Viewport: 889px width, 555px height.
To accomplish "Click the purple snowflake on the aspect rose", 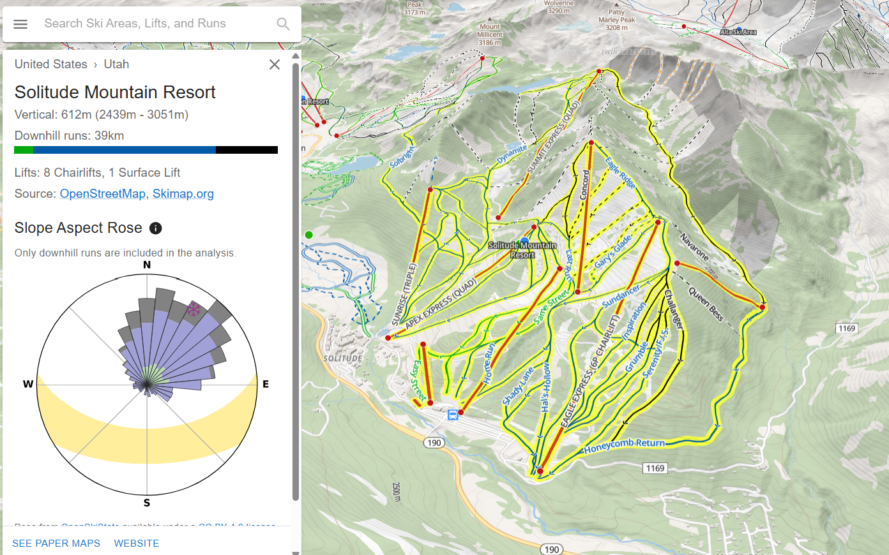I will [x=194, y=310].
